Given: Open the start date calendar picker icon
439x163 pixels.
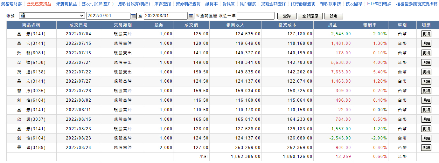Looking at the screenshot, I should [133, 16].
